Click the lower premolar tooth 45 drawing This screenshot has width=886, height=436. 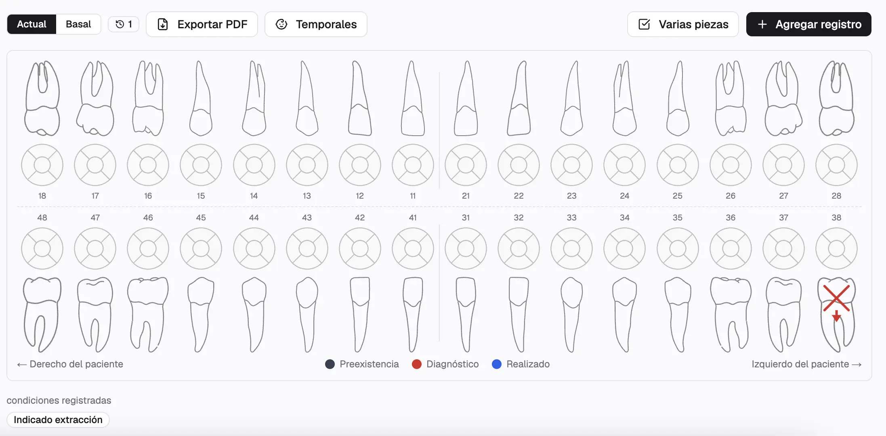(x=201, y=314)
